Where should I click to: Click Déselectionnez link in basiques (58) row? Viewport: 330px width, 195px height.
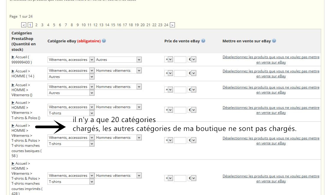pyautogui.click(x=271, y=141)
